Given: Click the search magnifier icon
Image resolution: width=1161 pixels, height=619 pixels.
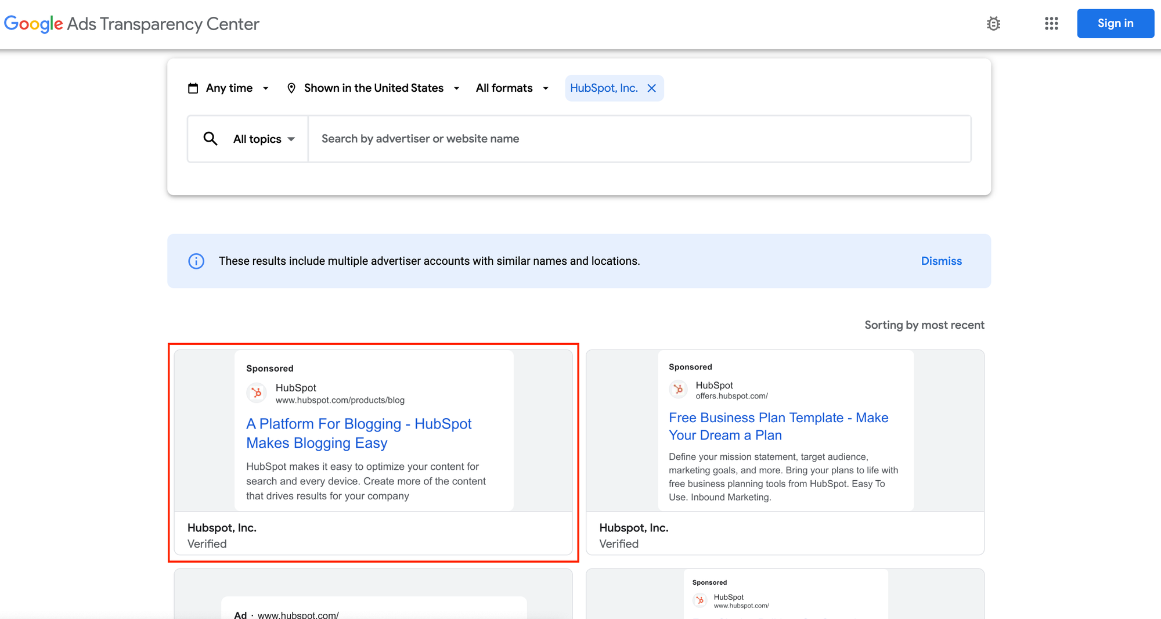Looking at the screenshot, I should point(210,139).
